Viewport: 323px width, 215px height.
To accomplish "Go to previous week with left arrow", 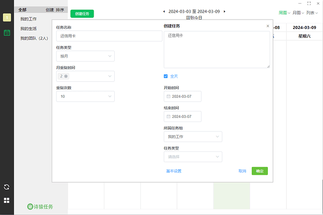I will (164, 11).
